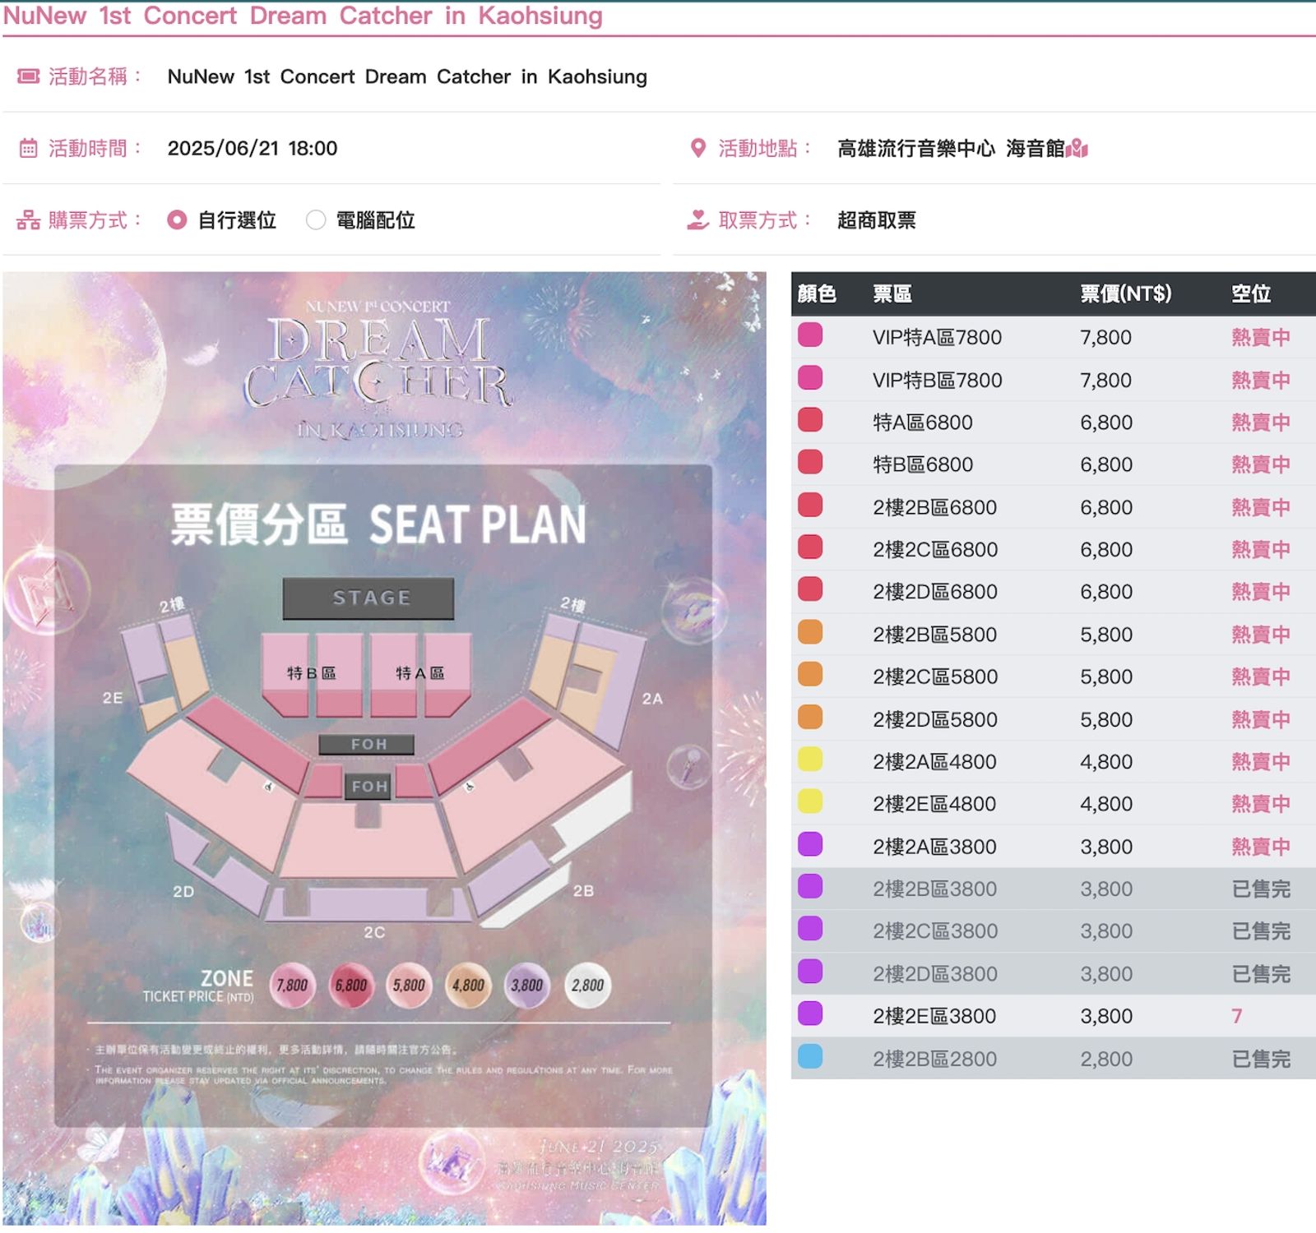This screenshot has width=1316, height=1233.
Task: Click the calendar icon beside 活動時間
Action: tap(29, 149)
